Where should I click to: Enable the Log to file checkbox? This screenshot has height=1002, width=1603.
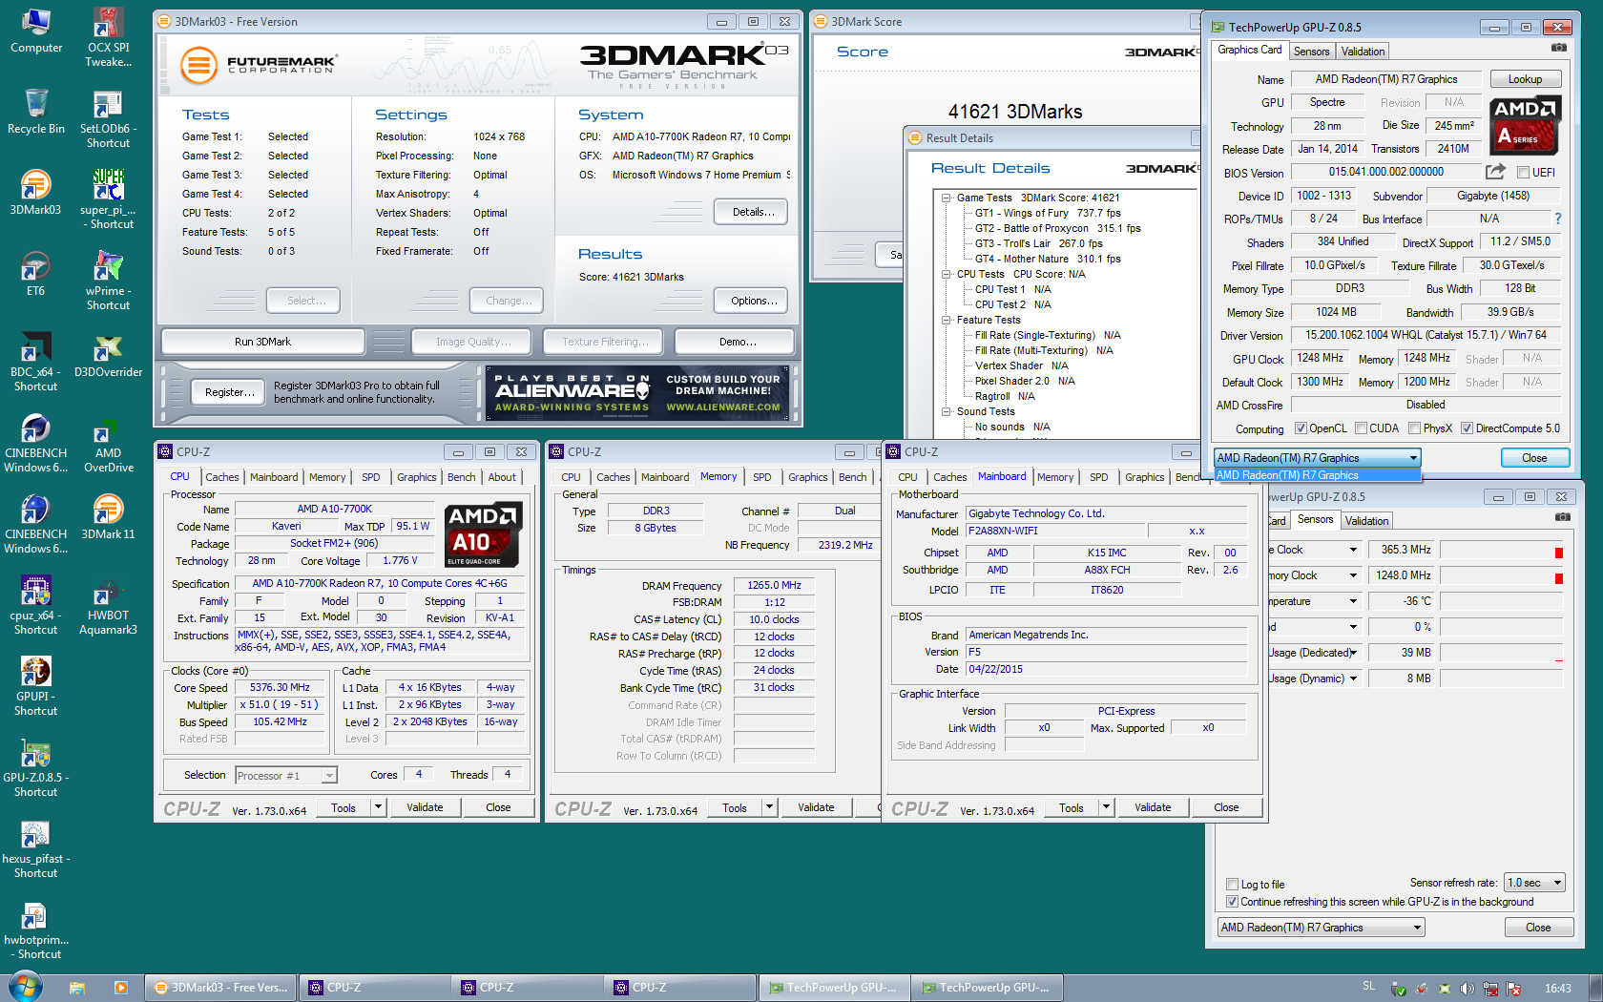pyautogui.click(x=1232, y=885)
